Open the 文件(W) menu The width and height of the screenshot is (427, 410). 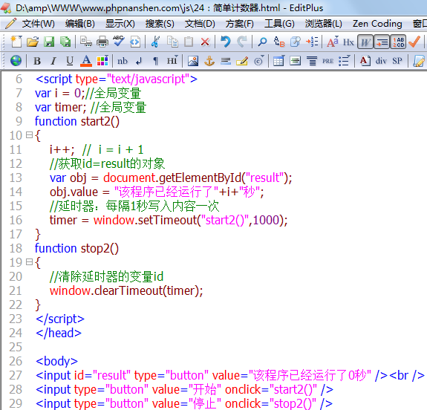(x=38, y=24)
